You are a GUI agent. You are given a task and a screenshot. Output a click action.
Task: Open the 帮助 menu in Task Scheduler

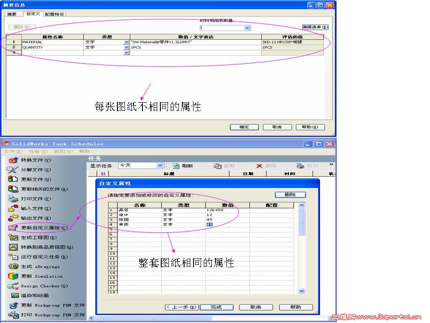pyautogui.click(x=85, y=151)
